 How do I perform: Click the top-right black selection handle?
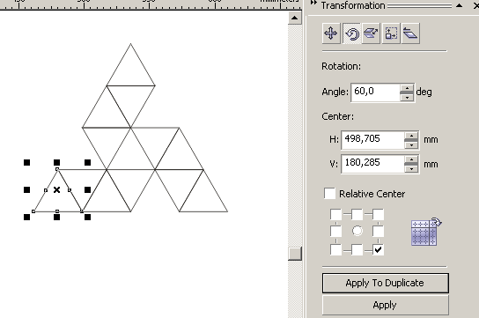(x=88, y=162)
